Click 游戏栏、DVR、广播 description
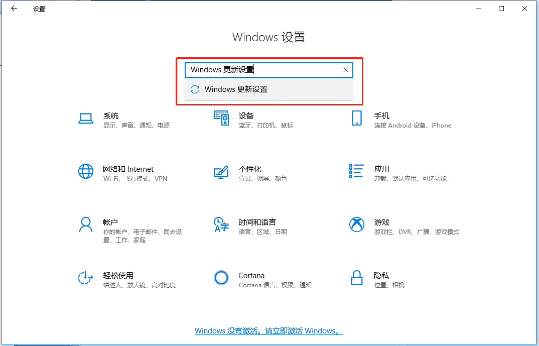Image resolution: width=539 pixels, height=346 pixels. (417, 232)
